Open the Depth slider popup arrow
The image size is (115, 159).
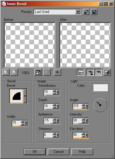coord(58,106)
